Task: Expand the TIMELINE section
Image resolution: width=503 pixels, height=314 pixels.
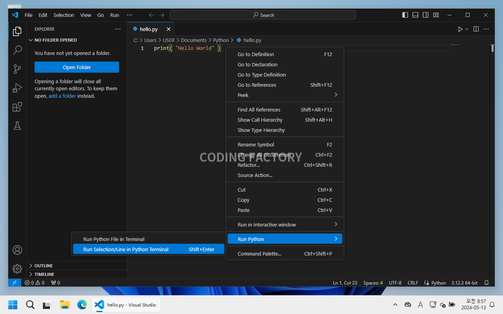Action: [x=44, y=274]
